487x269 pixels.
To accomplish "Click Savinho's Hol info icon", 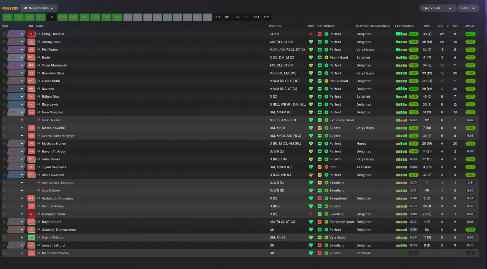I will (31, 89).
